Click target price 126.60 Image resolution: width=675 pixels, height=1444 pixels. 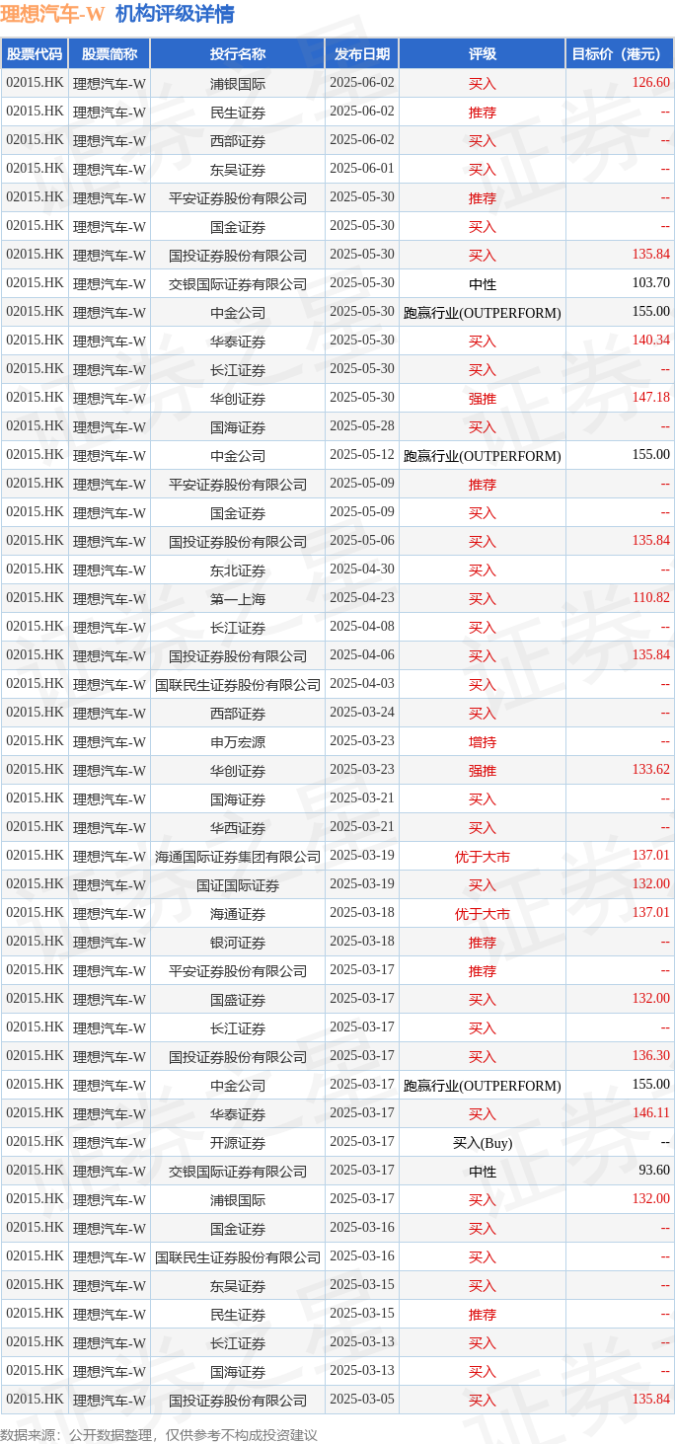[651, 83]
